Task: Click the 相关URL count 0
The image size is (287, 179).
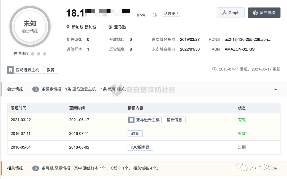Action: point(88,40)
